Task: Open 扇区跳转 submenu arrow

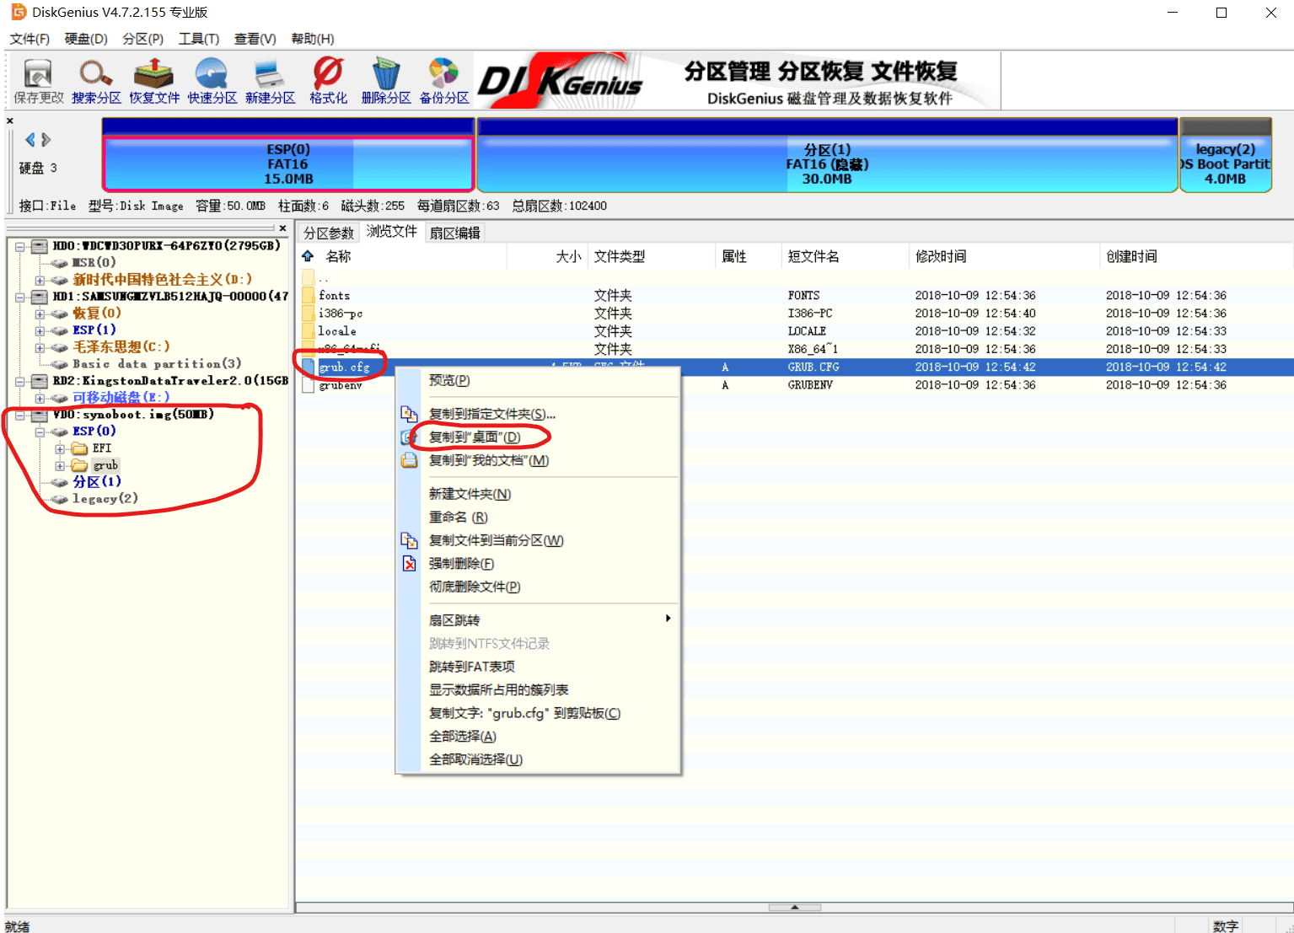Action: (668, 619)
